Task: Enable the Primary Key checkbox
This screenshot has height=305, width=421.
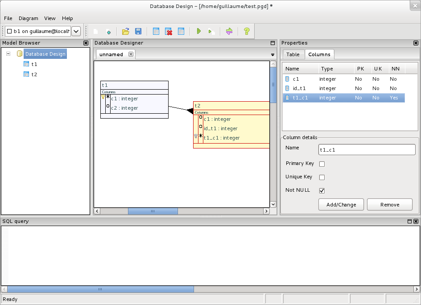Action: 322,164
